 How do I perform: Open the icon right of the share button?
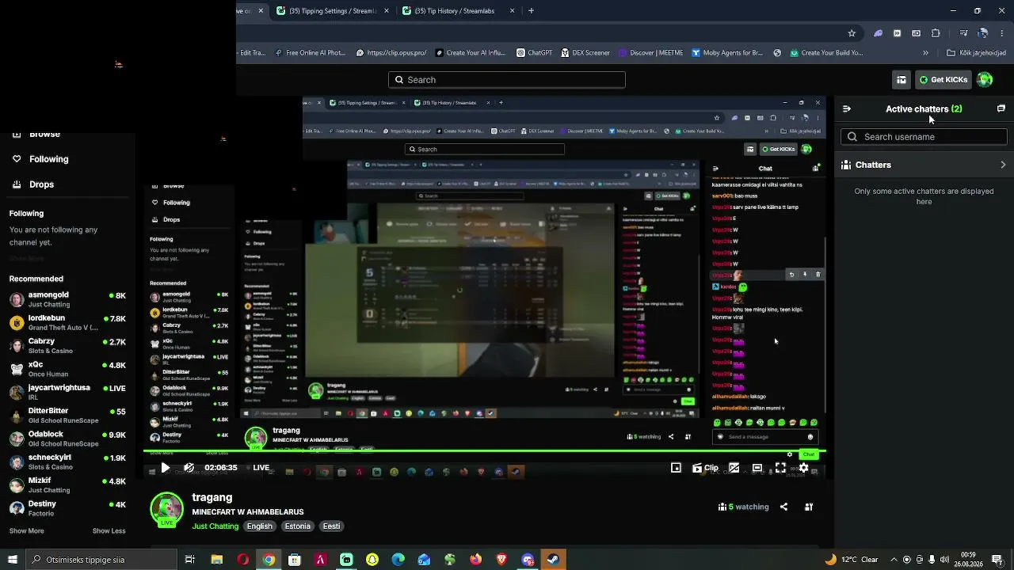[809, 507]
